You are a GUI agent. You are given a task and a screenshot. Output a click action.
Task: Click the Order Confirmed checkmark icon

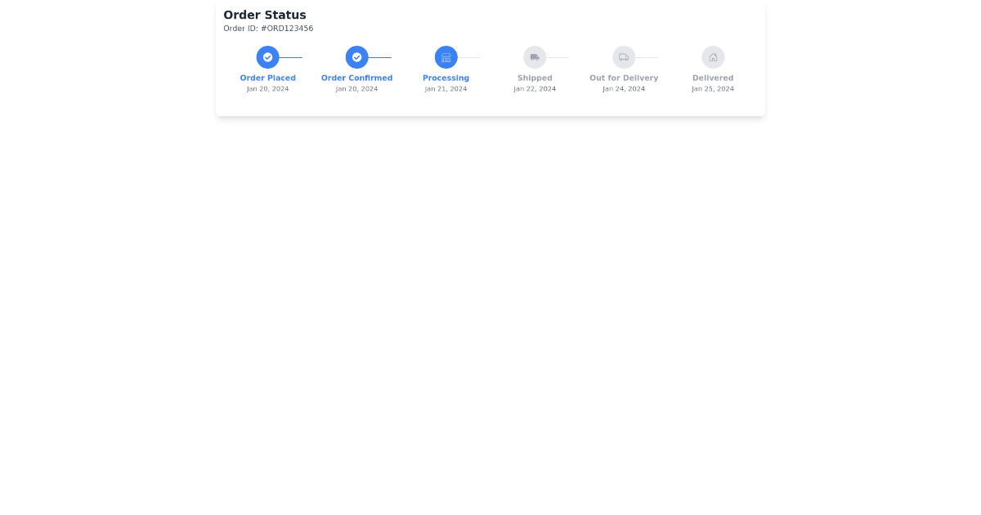pos(356,57)
